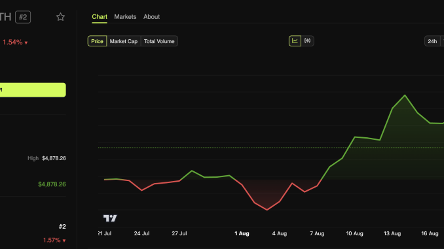Click the 1.57% change value

click(54, 241)
